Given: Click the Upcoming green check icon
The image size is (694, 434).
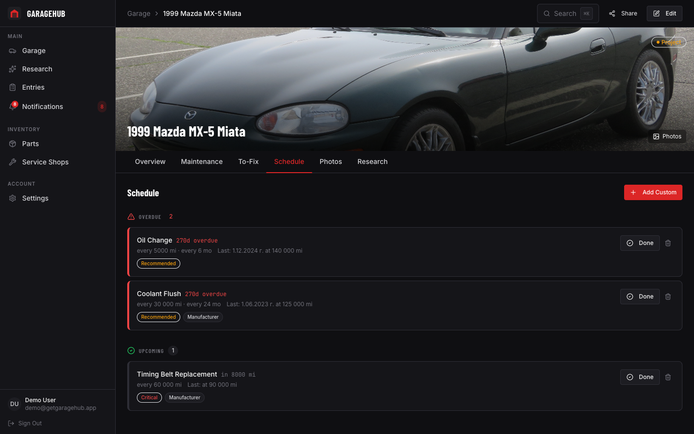Looking at the screenshot, I should [131, 351].
